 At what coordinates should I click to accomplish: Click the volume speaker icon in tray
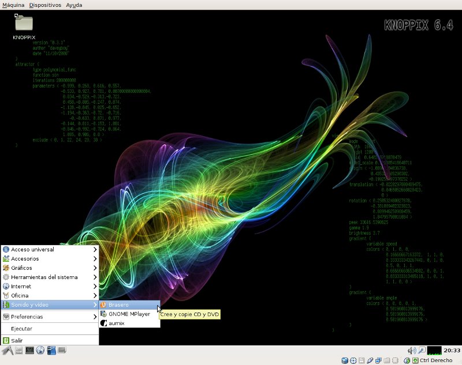[412, 350]
